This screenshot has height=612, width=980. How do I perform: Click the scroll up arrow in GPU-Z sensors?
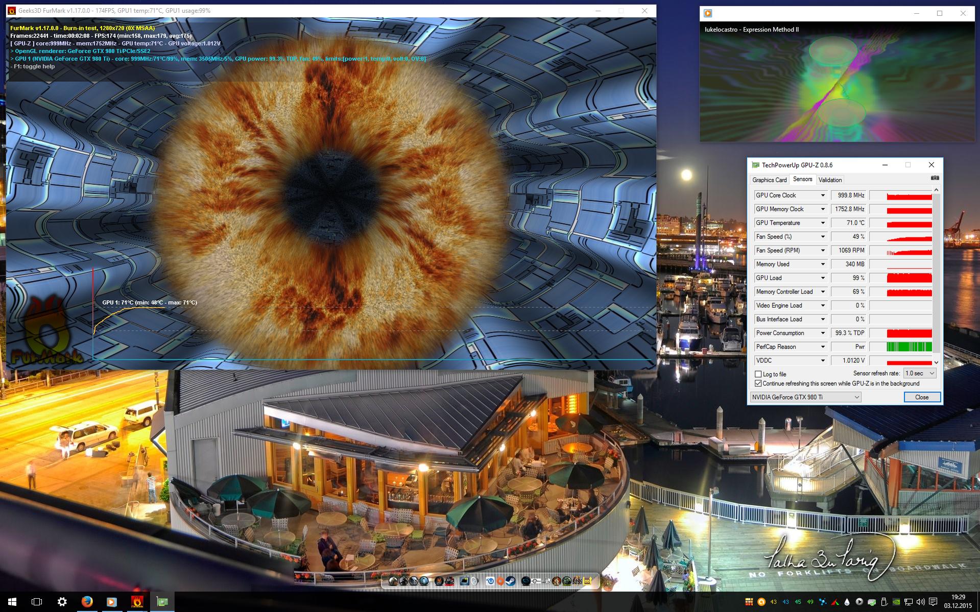936,190
